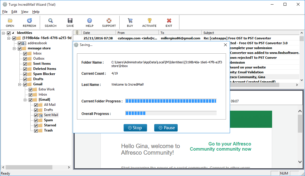This screenshot has height=176, width=305.
Task: Click the Outbox folder icon
Action: [x=29, y=58]
